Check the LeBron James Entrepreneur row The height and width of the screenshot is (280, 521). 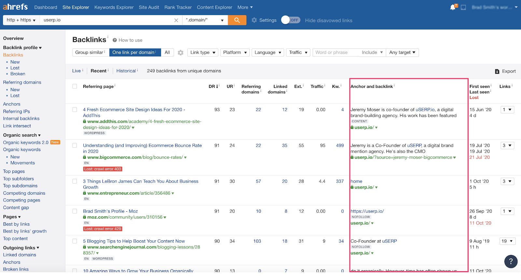pyautogui.click(x=75, y=181)
